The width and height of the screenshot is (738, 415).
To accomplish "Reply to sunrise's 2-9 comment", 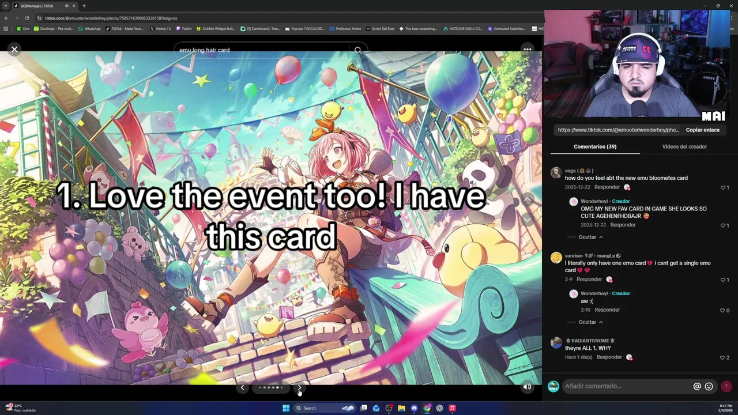I will [589, 279].
